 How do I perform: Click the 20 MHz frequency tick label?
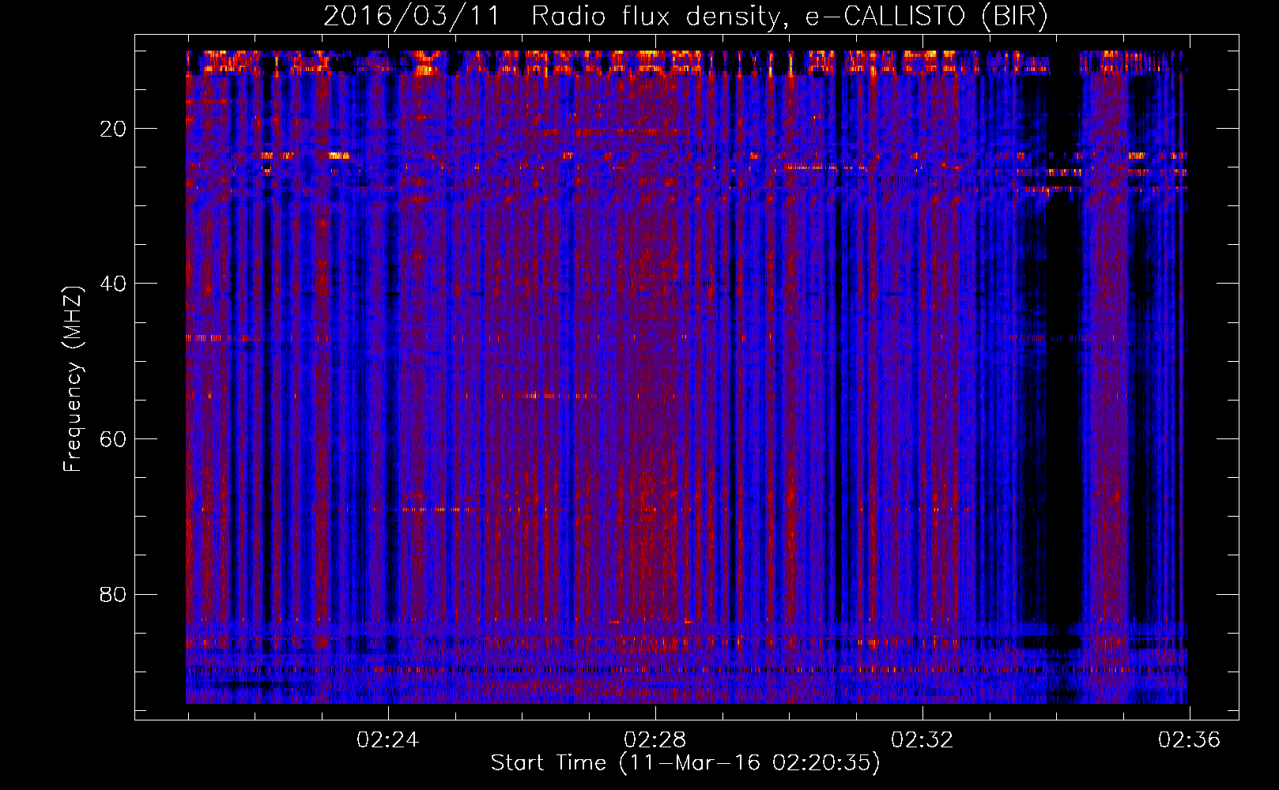coord(114,129)
